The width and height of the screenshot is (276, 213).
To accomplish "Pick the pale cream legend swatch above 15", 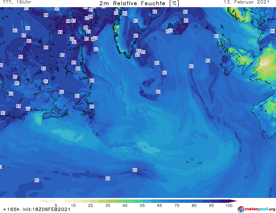I will coord(69,201).
